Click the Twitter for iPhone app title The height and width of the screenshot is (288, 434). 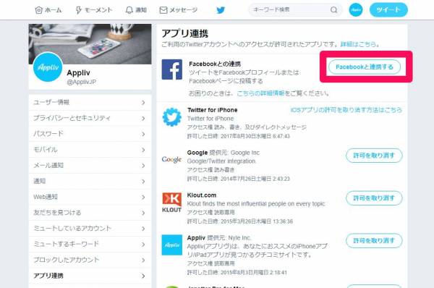212,110
